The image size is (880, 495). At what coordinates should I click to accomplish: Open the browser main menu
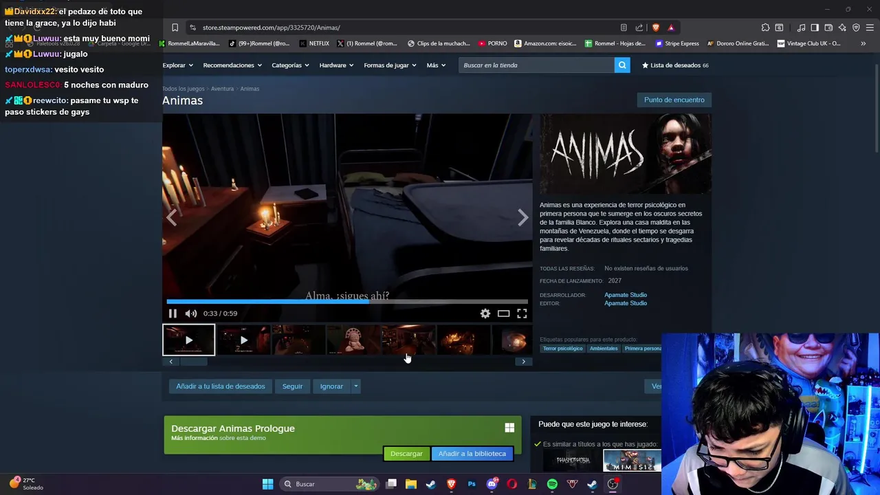click(870, 27)
